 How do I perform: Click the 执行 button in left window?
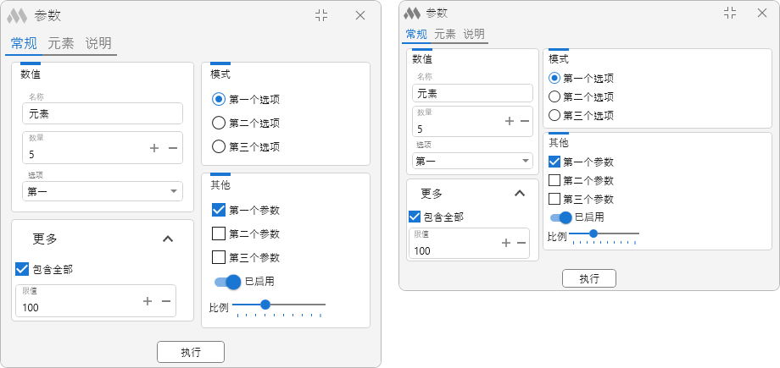click(x=191, y=352)
